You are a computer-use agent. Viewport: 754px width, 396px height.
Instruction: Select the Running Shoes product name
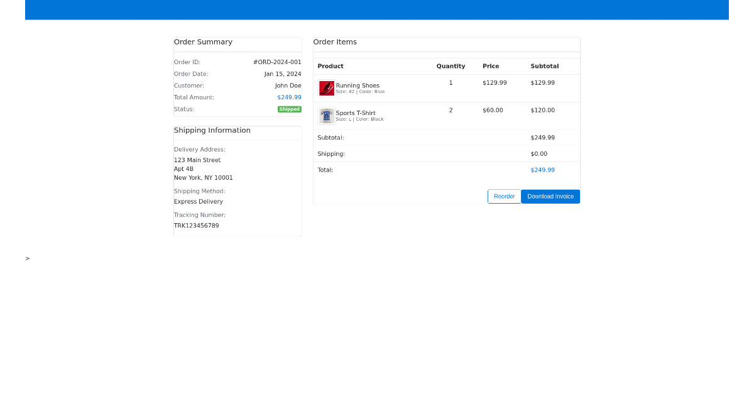coord(357,85)
